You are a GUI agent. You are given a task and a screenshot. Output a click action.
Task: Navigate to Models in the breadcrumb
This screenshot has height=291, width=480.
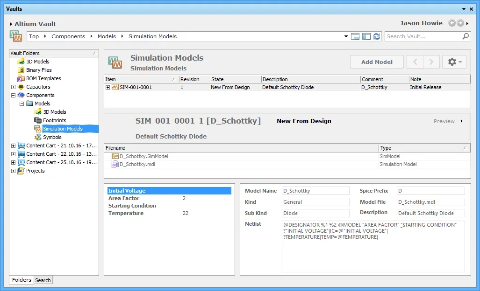click(107, 36)
